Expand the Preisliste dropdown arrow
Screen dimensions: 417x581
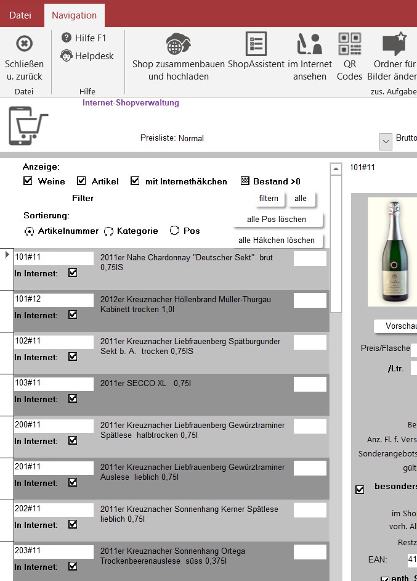pyautogui.click(x=386, y=141)
